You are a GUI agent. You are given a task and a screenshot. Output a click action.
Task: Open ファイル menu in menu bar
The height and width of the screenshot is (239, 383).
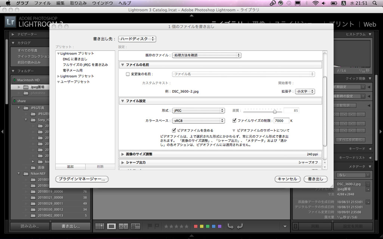pos(42,3)
